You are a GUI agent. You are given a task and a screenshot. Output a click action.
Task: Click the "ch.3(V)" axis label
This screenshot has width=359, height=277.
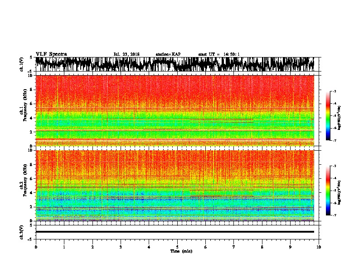tap(21, 232)
